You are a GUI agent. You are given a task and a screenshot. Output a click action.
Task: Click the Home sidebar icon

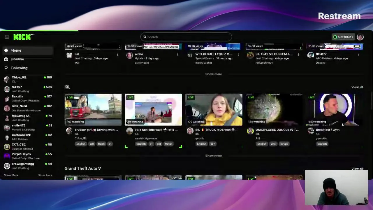(x=6, y=50)
